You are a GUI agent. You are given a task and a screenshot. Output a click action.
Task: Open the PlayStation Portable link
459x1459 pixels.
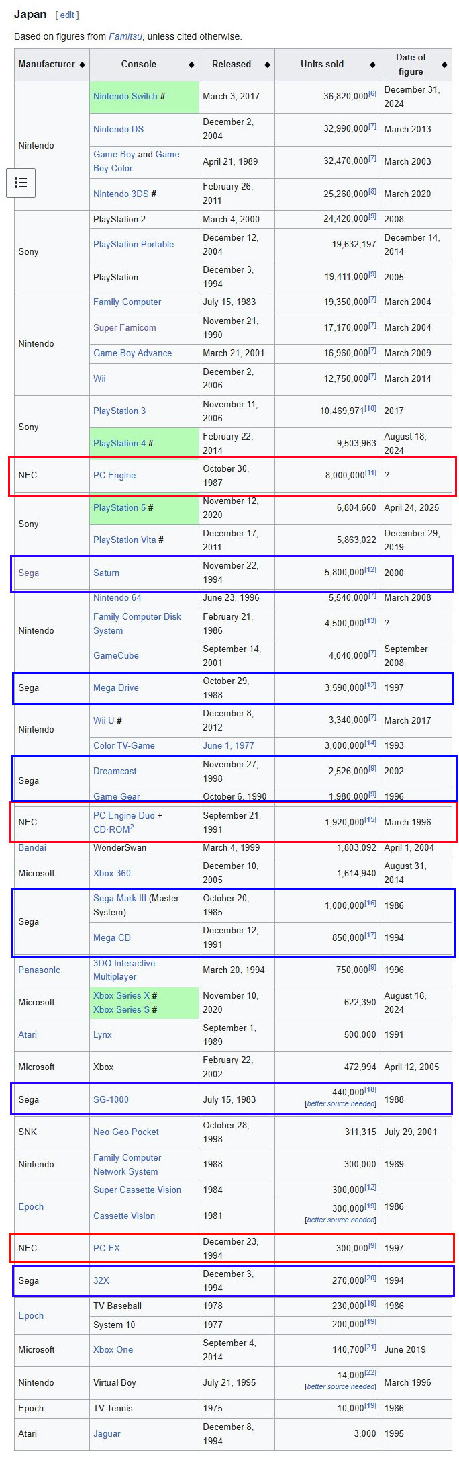pyautogui.click(x=134, y=244)
